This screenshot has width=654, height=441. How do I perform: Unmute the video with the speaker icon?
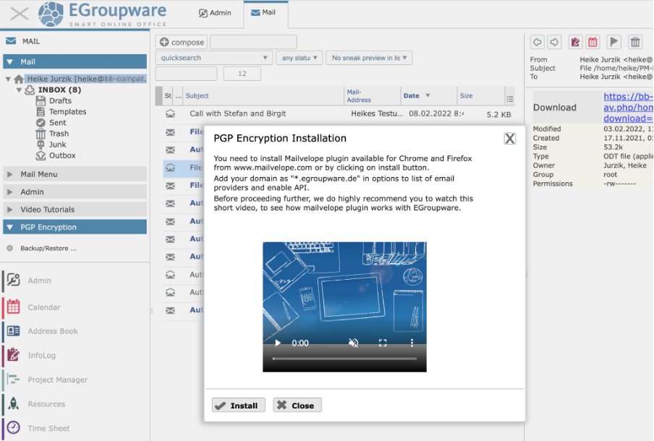point(354,343)
